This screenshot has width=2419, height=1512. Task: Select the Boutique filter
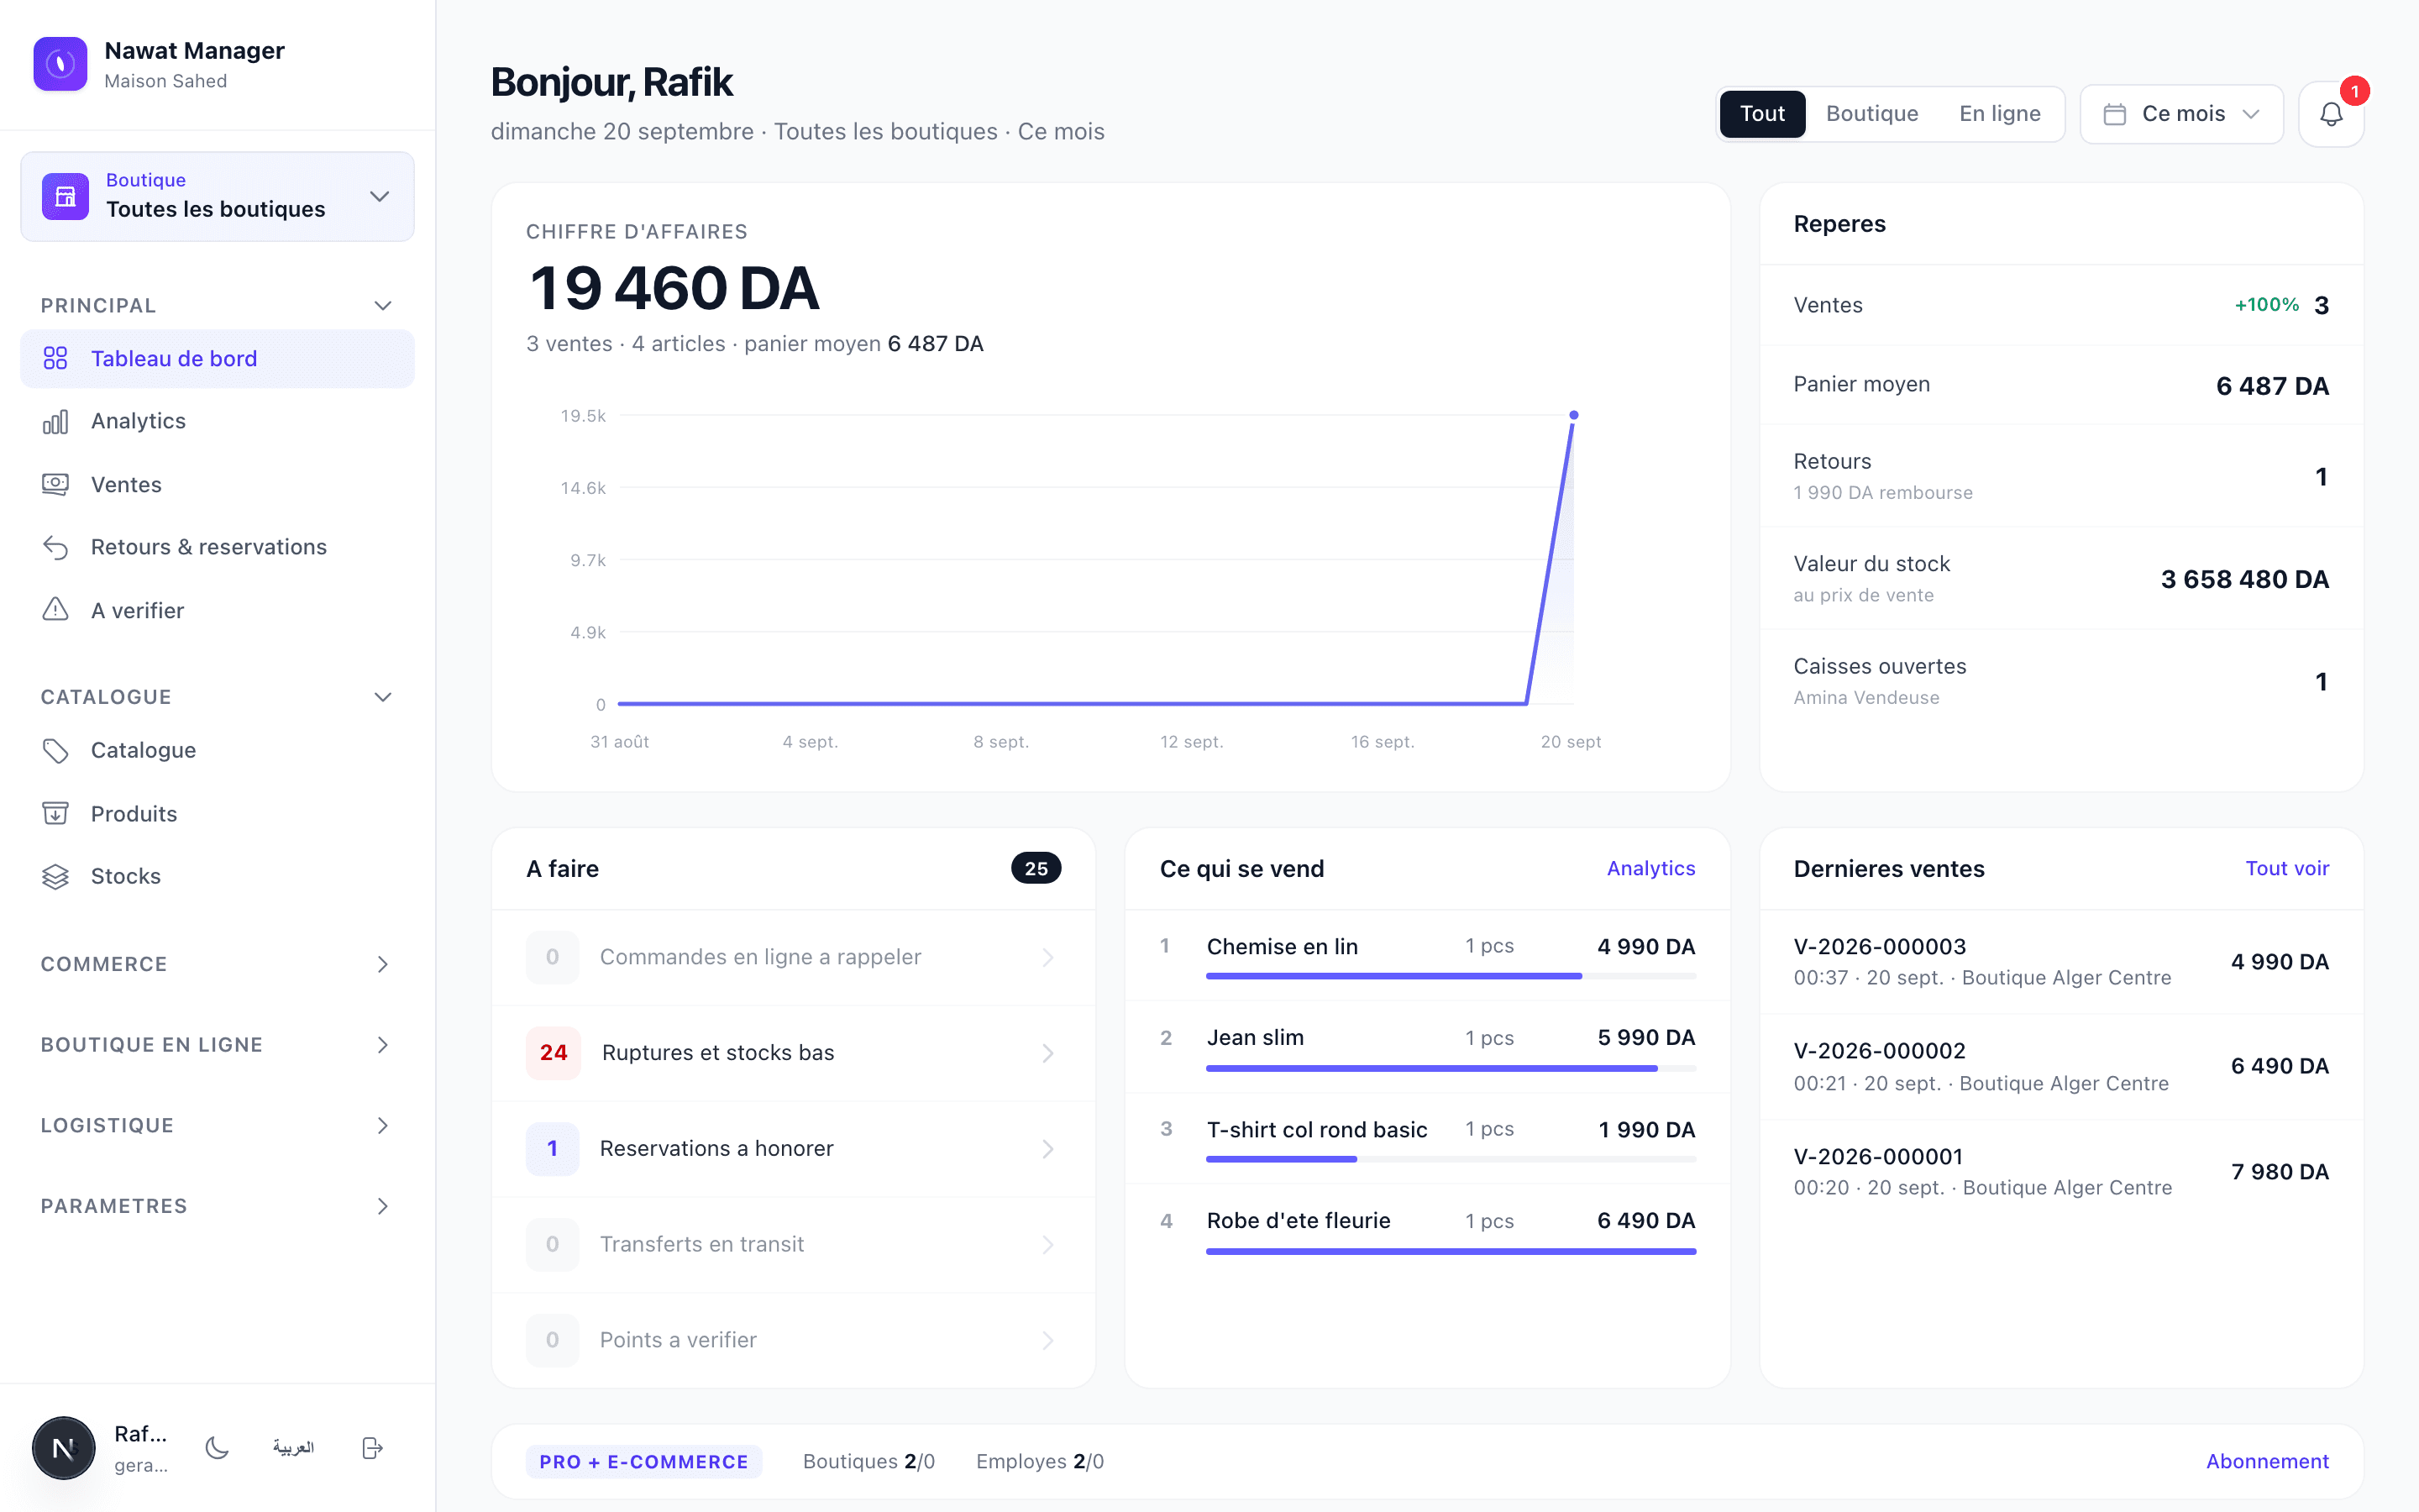tap(1871, 114)
